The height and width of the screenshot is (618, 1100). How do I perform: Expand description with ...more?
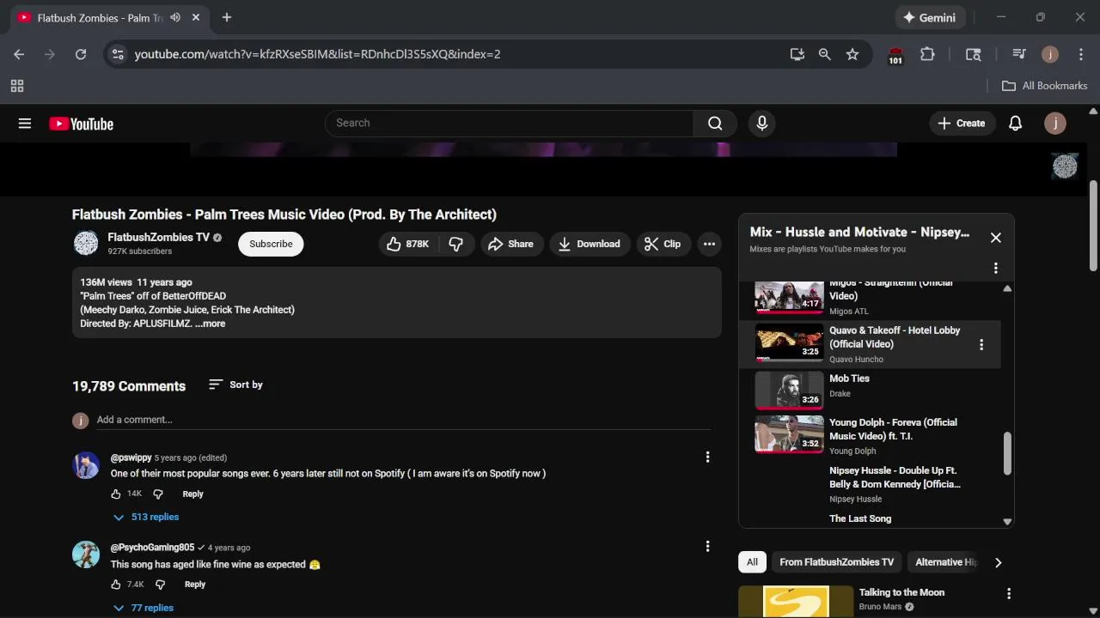(210, 324)
